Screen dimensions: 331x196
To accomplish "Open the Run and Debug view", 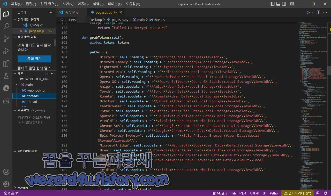I will (x=6, y=51).
